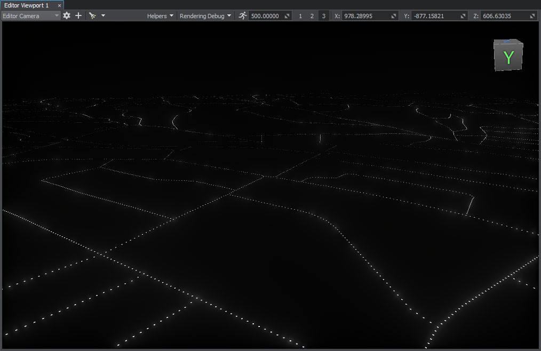Screen dimensions: 541x351
Task: Click the Y orientation gizmo cube
Action: coord(508,55)
